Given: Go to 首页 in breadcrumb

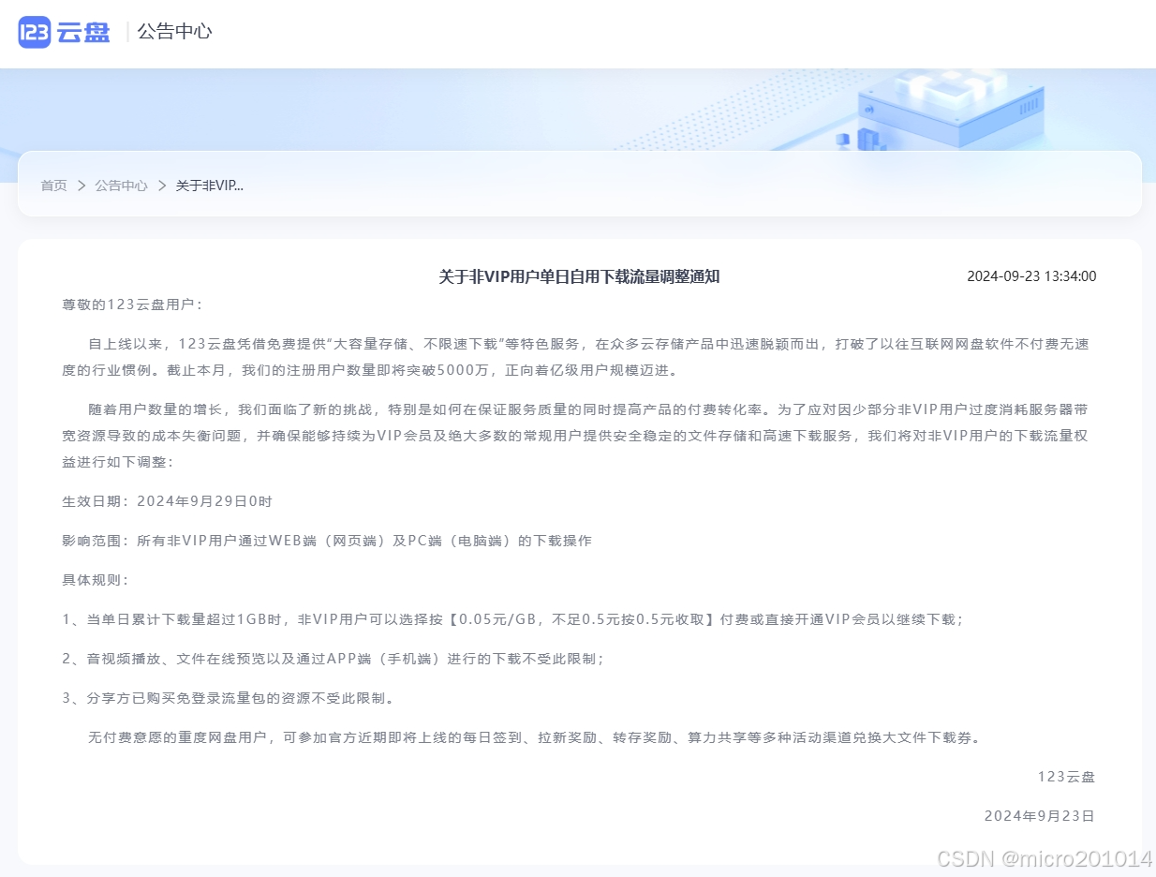Looking at the screenshot, I should point(53,186).
